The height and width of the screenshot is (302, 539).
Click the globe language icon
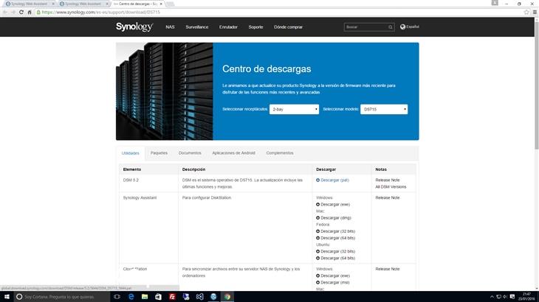point(403,27)
